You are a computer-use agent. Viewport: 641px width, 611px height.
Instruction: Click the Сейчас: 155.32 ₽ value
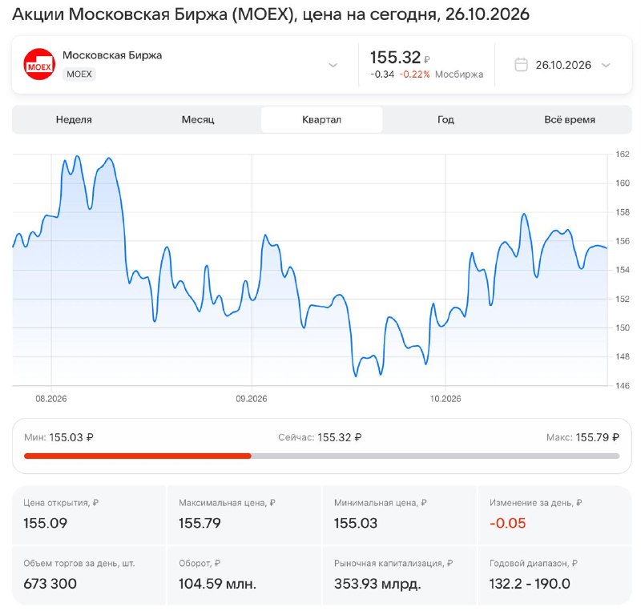pos(320,438)
